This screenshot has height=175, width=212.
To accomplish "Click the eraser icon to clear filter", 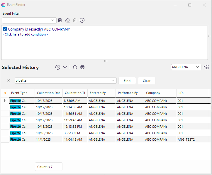I will tap(67, 20).
